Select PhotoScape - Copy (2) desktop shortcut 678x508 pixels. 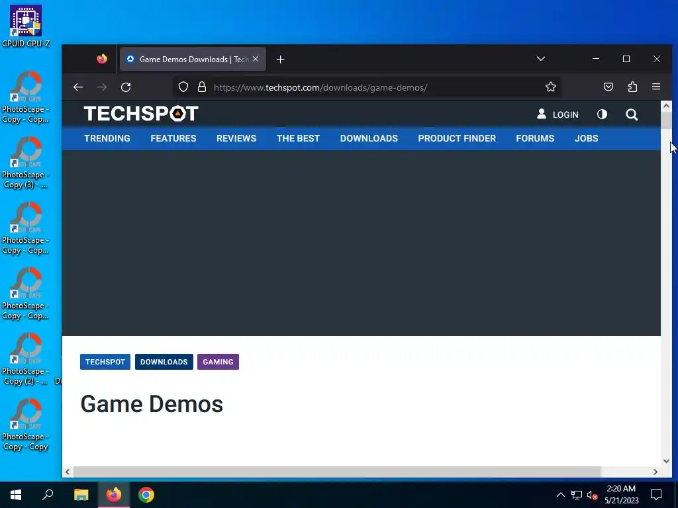tap(25, 359)
